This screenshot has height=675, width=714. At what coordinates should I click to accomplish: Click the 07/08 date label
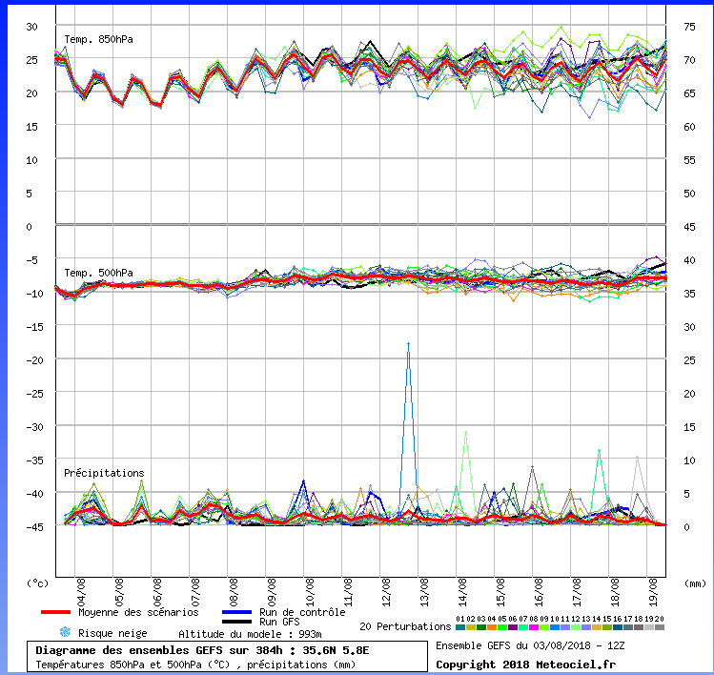[x=195, y=593]
